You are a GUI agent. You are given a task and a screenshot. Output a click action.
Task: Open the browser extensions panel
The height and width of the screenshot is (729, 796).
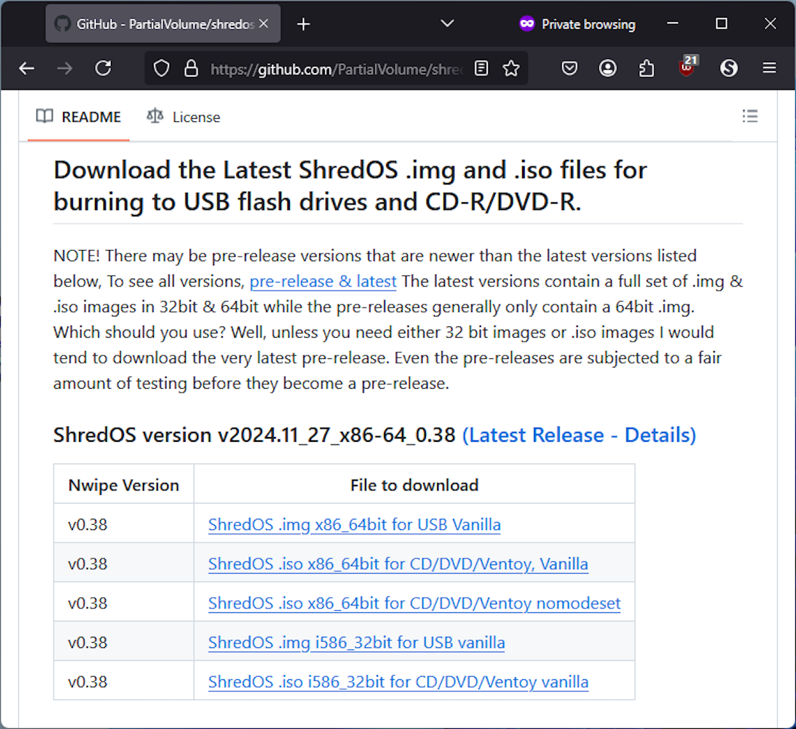(x=647, y=68)
